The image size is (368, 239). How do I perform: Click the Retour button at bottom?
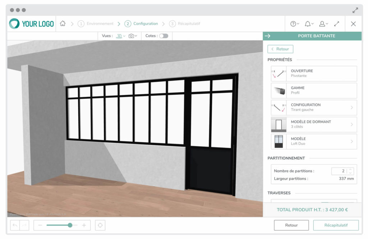click(x=291, y=225)
